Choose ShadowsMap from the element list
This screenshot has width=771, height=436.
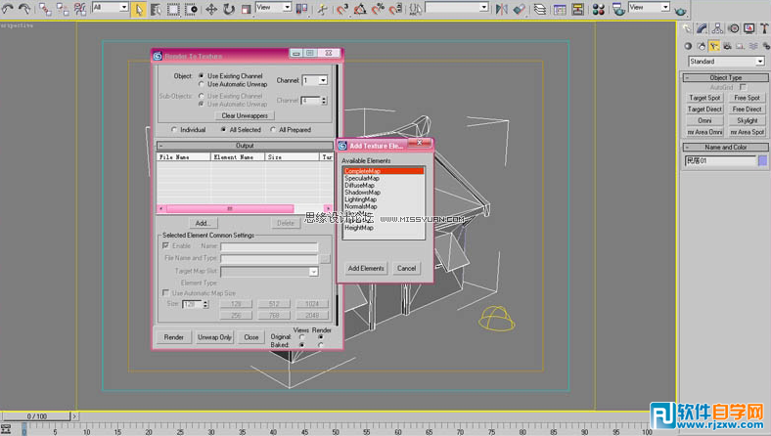[362, 193]
